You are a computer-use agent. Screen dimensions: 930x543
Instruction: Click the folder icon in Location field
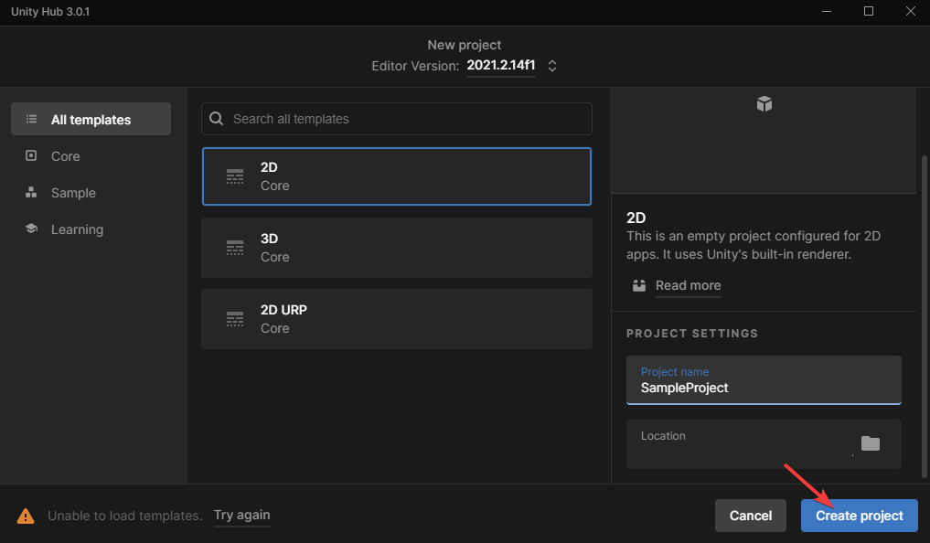pos(870,442)
